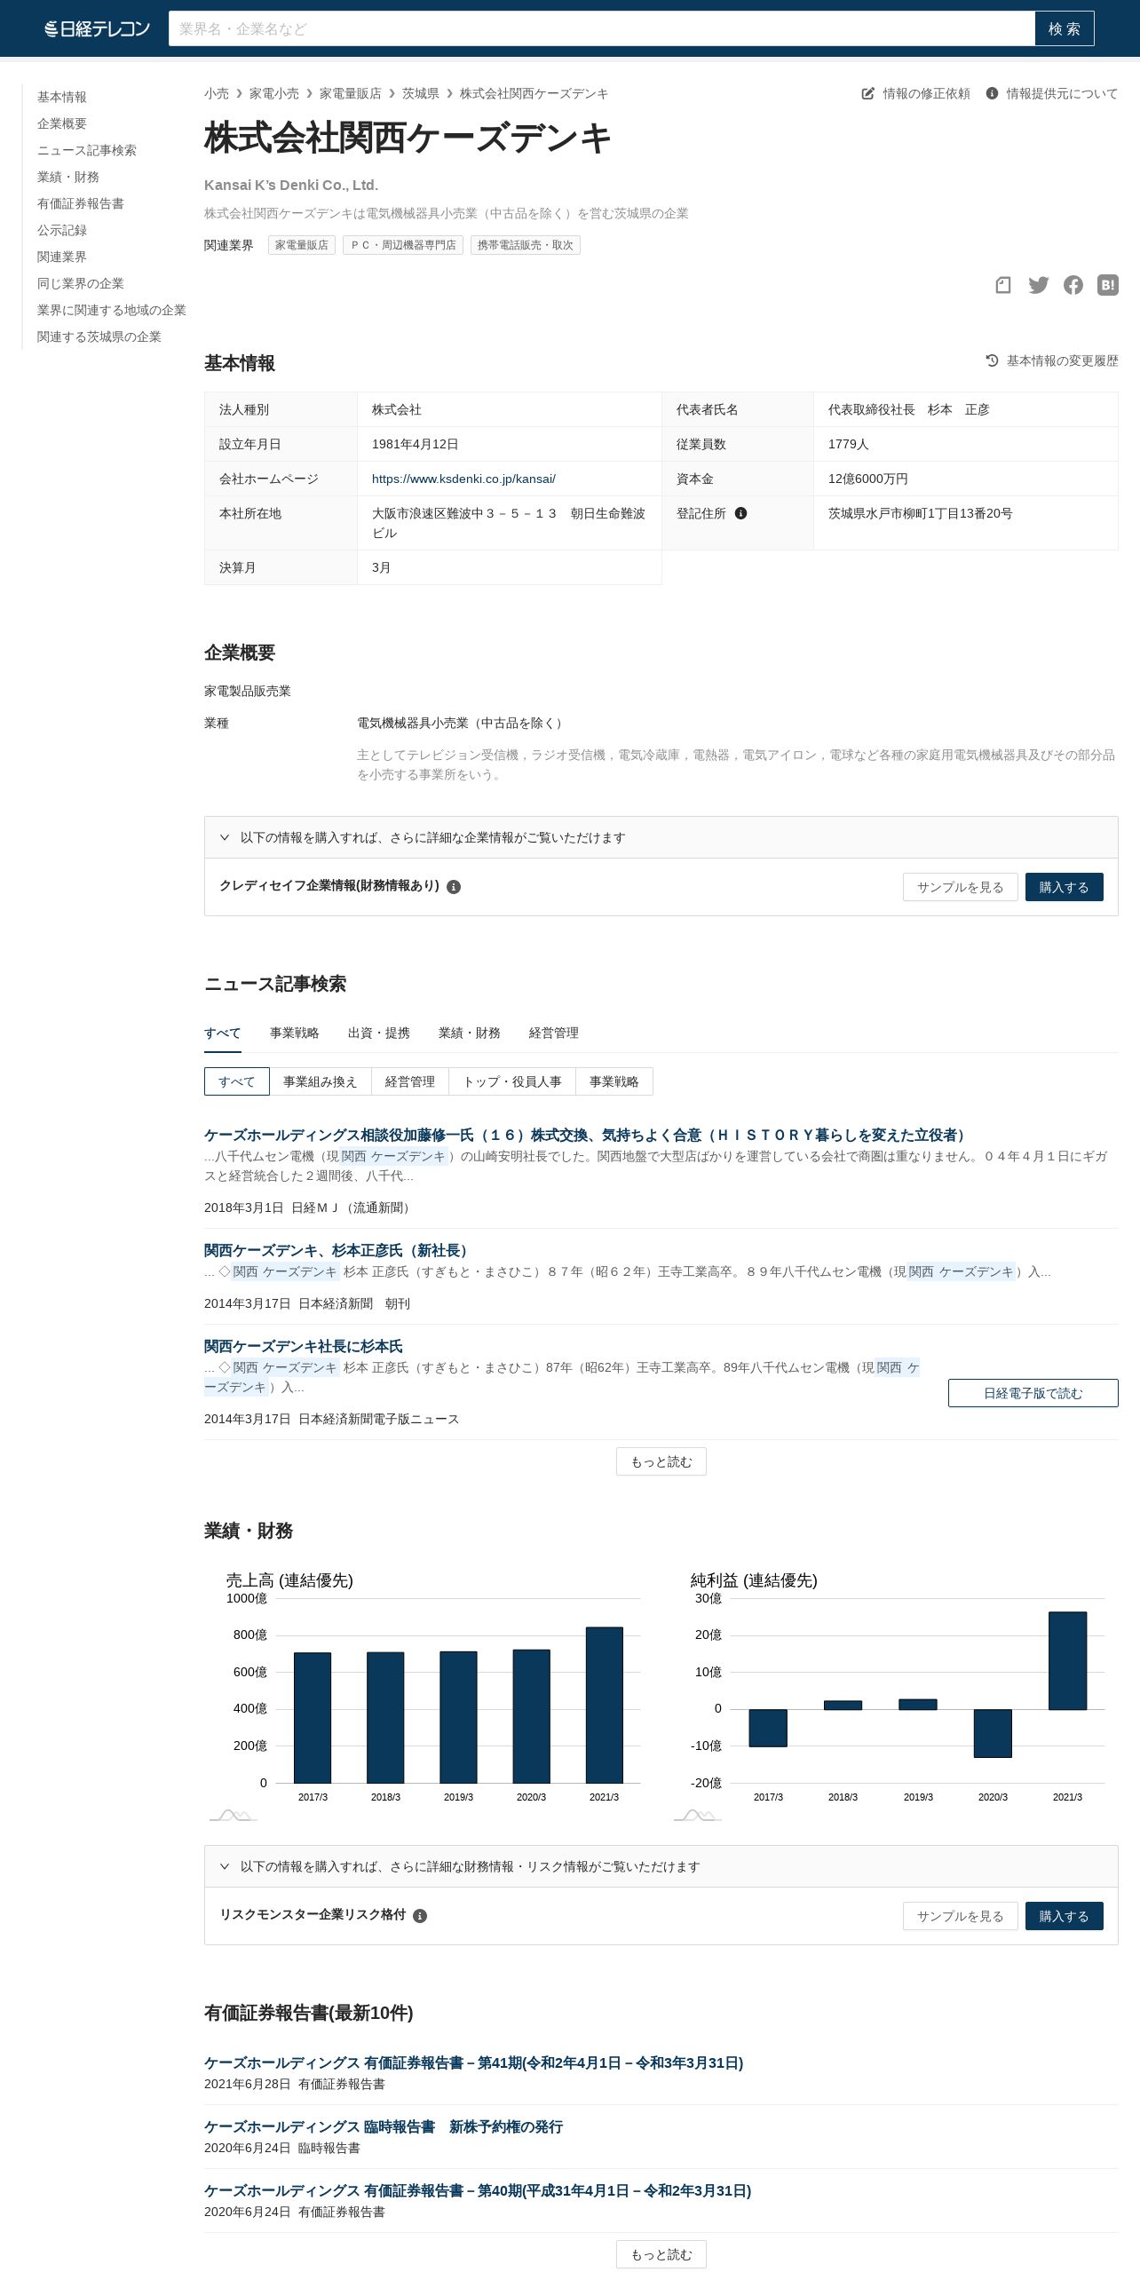Viewport: 1140px width, 2280px height.
Task: Click the 2021/3 bar in 売上高 chart
Action: 604,1705
